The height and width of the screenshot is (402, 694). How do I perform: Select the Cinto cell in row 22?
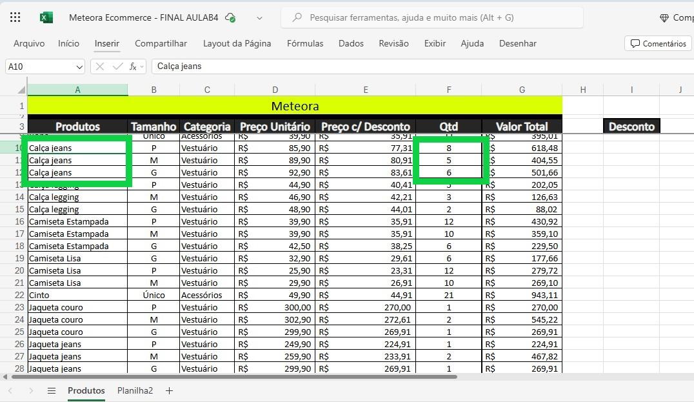tap(77, 295)
